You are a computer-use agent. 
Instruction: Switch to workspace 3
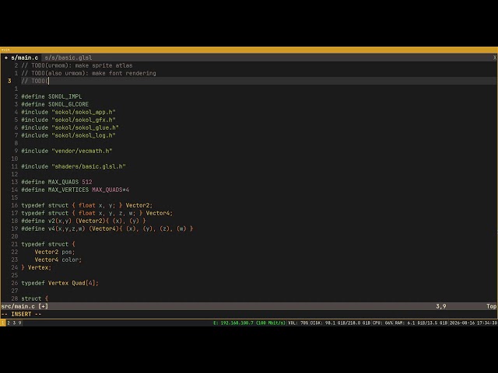(14, 323)
